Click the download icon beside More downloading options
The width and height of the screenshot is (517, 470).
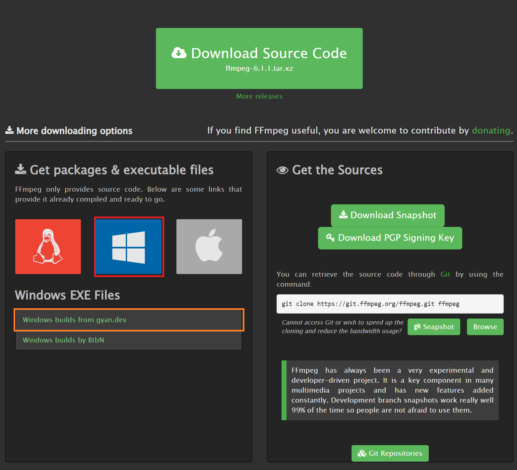pos(9,131)
